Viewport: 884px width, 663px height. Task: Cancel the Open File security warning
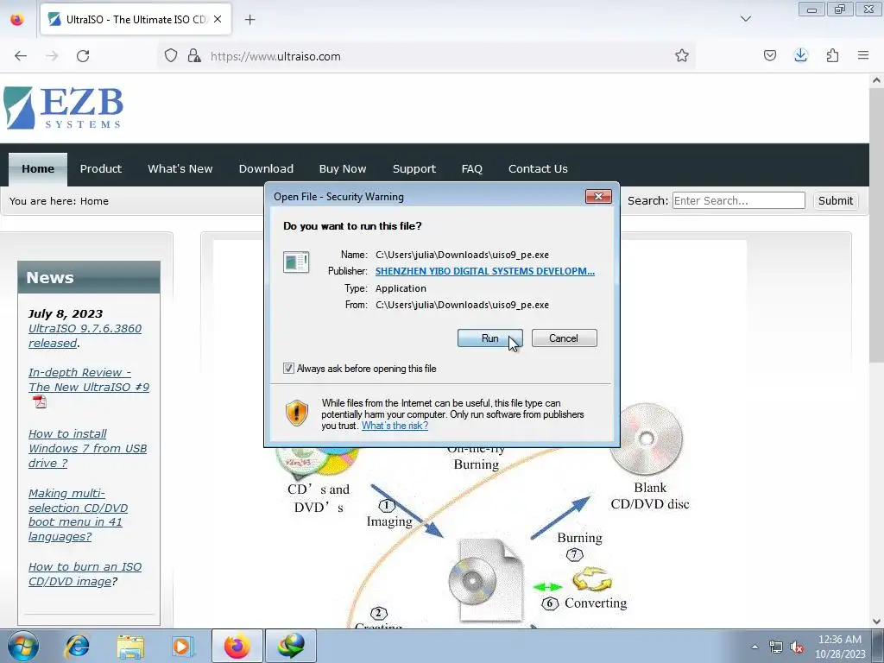pyautogui.click(x=564, y=338)
